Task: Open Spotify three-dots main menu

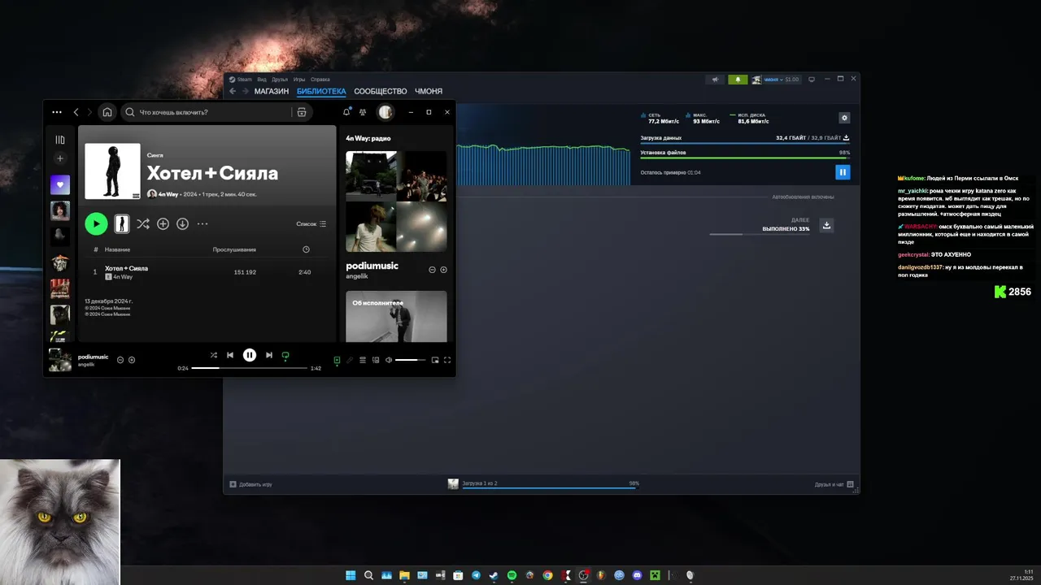Action: [57, 112]
